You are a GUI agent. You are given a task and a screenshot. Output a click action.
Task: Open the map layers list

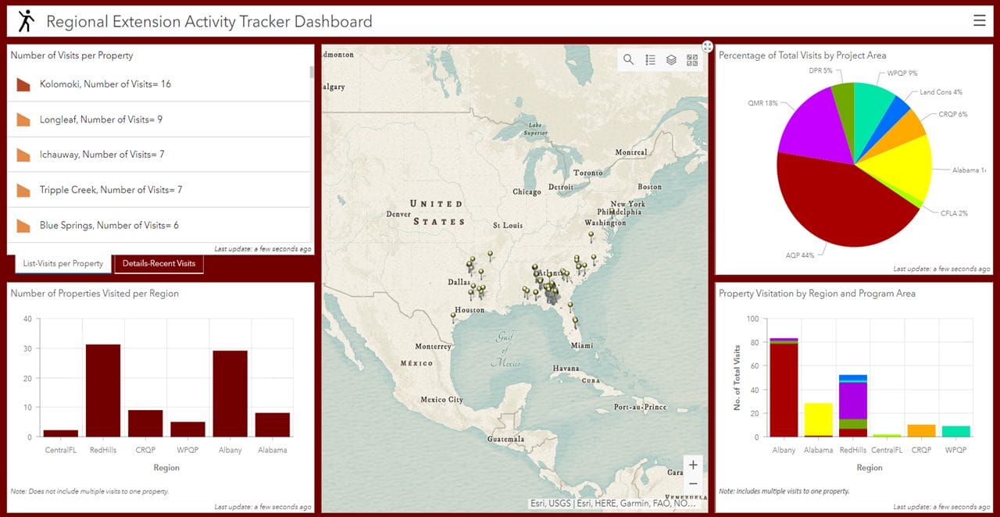[671, 60]
